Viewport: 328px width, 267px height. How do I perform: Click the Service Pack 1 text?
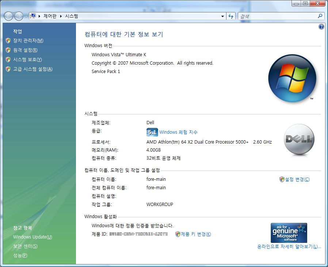[106, 72]
